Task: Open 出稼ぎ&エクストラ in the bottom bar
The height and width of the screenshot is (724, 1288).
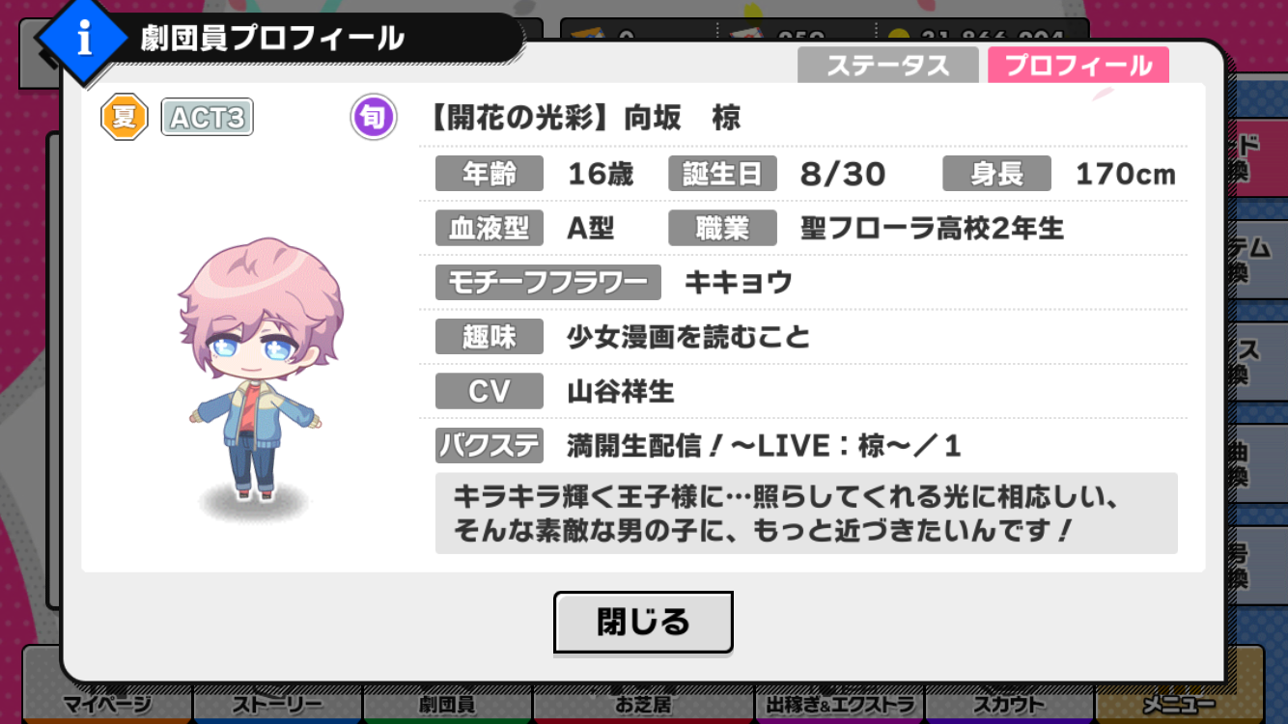Action: pyautogui.click(x=840, y=703)
